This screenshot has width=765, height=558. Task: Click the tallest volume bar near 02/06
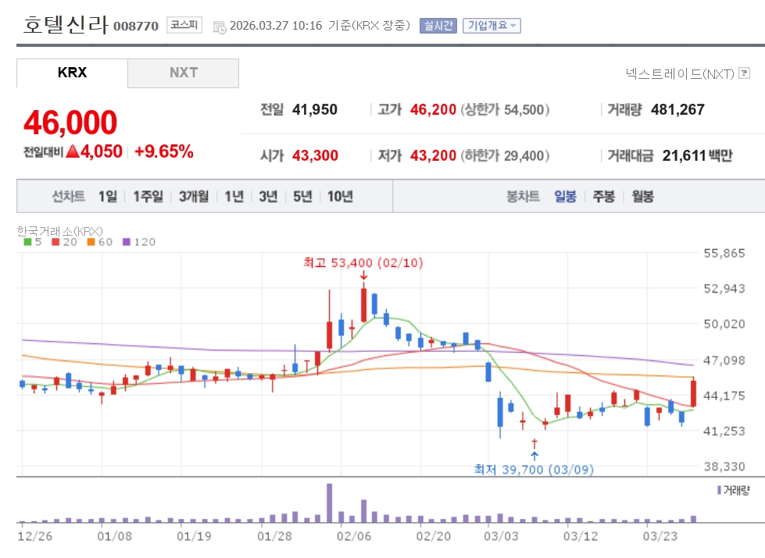pos(330,503)
